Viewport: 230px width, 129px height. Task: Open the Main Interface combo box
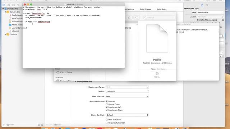click(127, 96)
